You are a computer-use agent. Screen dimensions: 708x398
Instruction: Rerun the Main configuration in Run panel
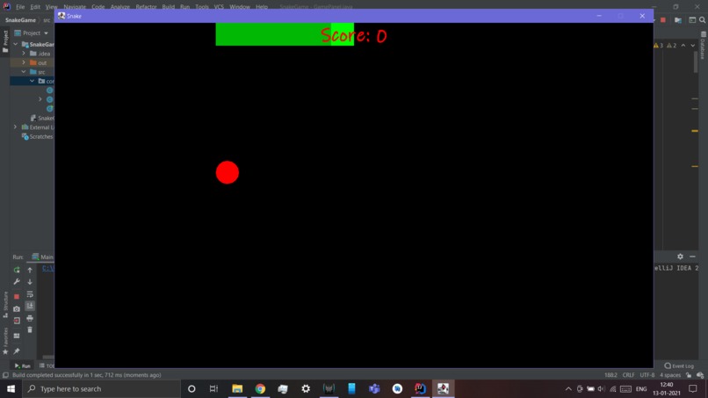pos(17,270)
